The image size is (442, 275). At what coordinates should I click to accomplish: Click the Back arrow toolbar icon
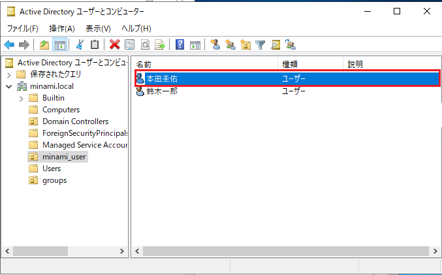point(9,44)
